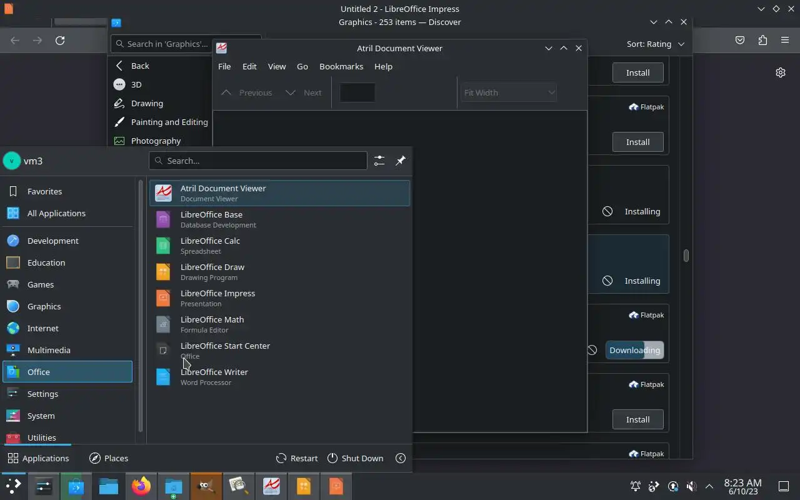800x500 pixels.
Task: Launch LibreOffice Calc spreadsheet
Action: [279, 246]
